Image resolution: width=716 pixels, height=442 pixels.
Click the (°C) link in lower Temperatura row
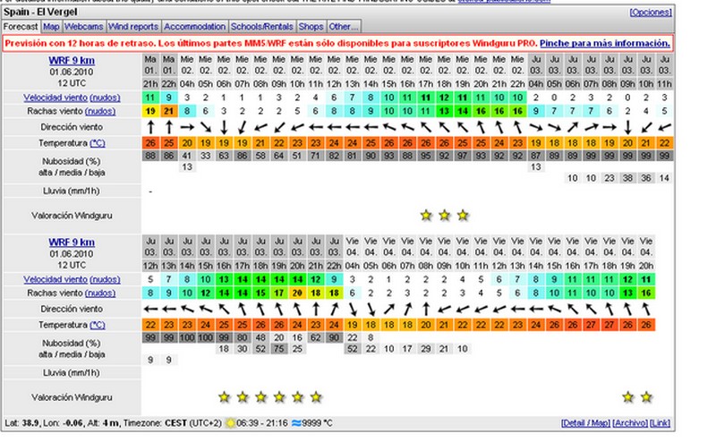pos(98,325)
